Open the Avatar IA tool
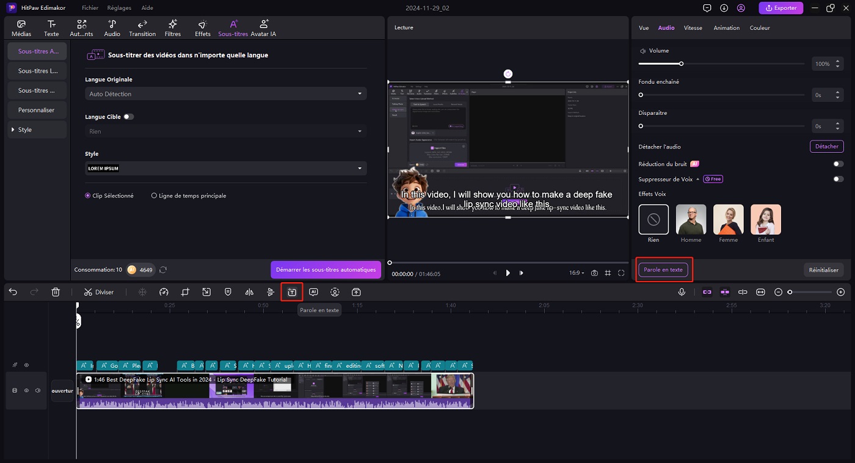Screen dimensions: 855x463 263,28
